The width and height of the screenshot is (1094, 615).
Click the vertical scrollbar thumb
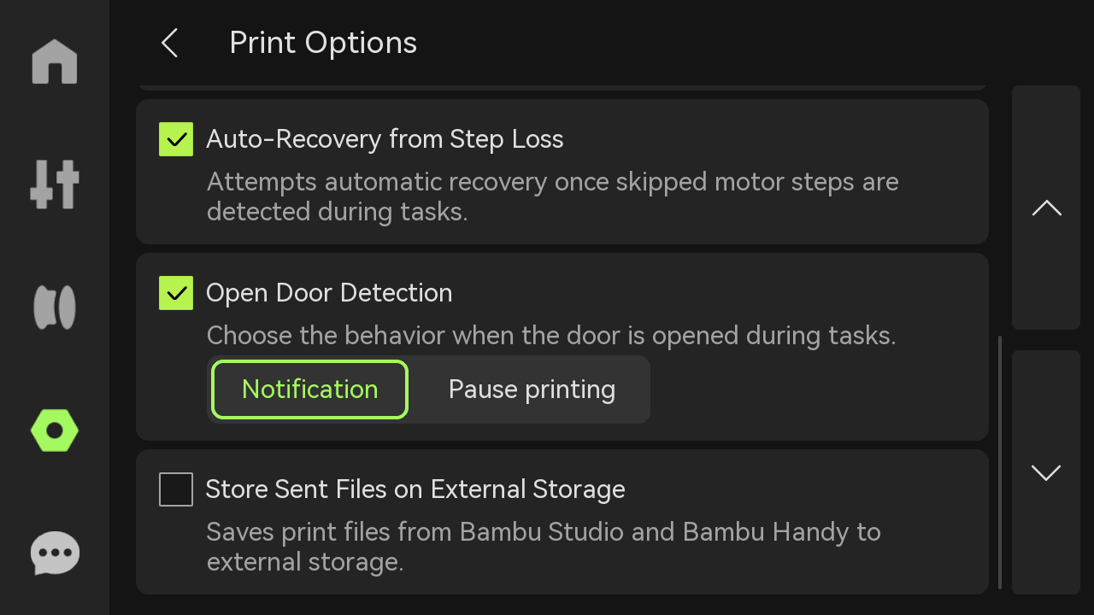click(x=1000, y=462)
